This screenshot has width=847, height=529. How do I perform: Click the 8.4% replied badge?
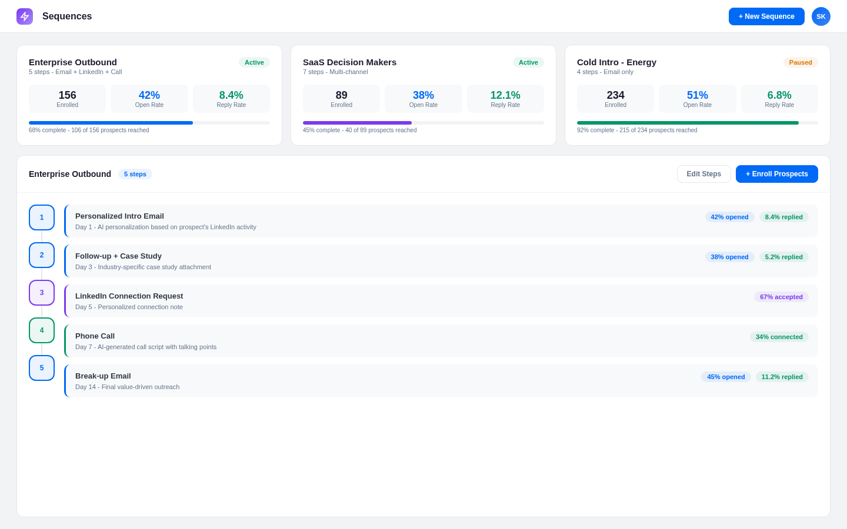[784, 217]
